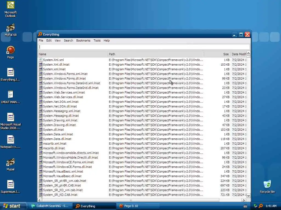Click the horizontal scrollbar right arrow
This screenshot has width=281, height=210.
[244, 200]
